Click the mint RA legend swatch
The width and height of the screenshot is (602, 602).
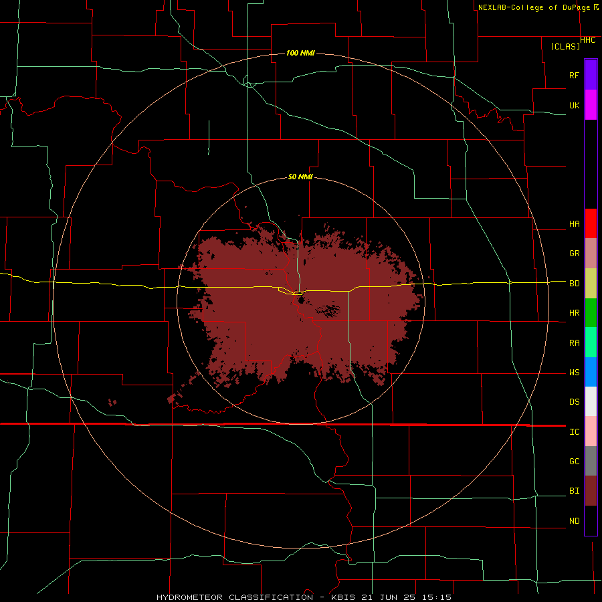(591, 342)
